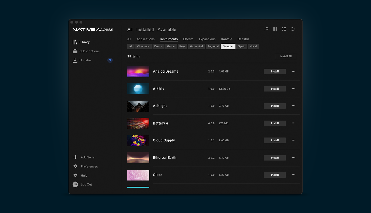Click the JB user avatar

[75, 184]
